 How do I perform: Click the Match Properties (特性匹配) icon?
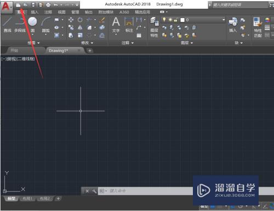coord(258,27)
